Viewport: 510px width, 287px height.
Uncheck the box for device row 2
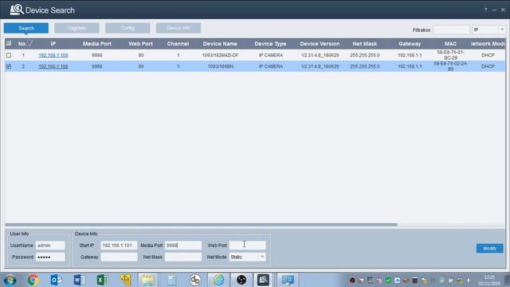(x=9, y=66)
